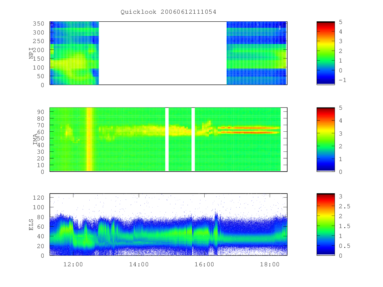Screen dimensions: 383x287
Task: Click the 18:00 time axis tick label
Action: [270, 265]
